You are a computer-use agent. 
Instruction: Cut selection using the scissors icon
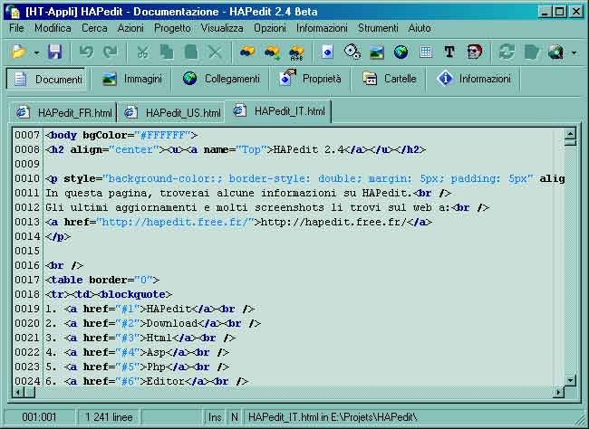pos(142,52)
